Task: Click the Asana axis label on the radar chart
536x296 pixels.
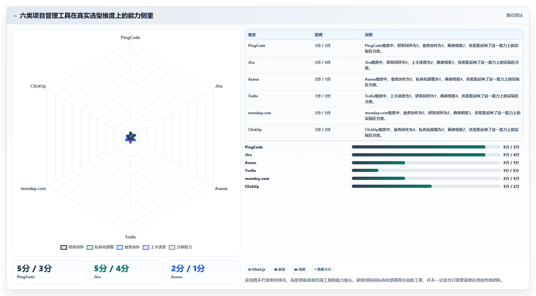Action: pos(221,188)
